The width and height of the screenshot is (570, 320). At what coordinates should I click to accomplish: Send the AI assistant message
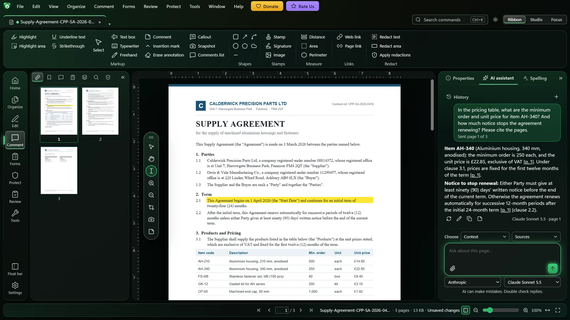pyautogui.click(x=553, y=268)
